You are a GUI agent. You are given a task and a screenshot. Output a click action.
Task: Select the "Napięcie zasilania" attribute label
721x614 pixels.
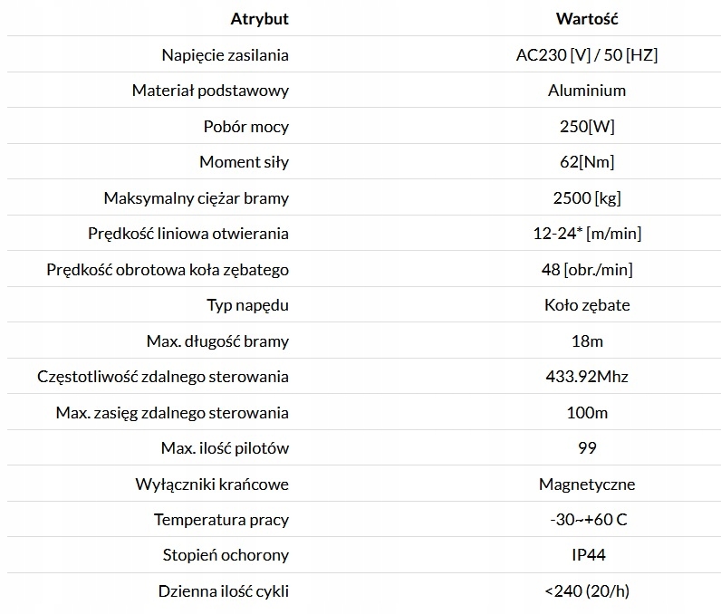[224, 54]
